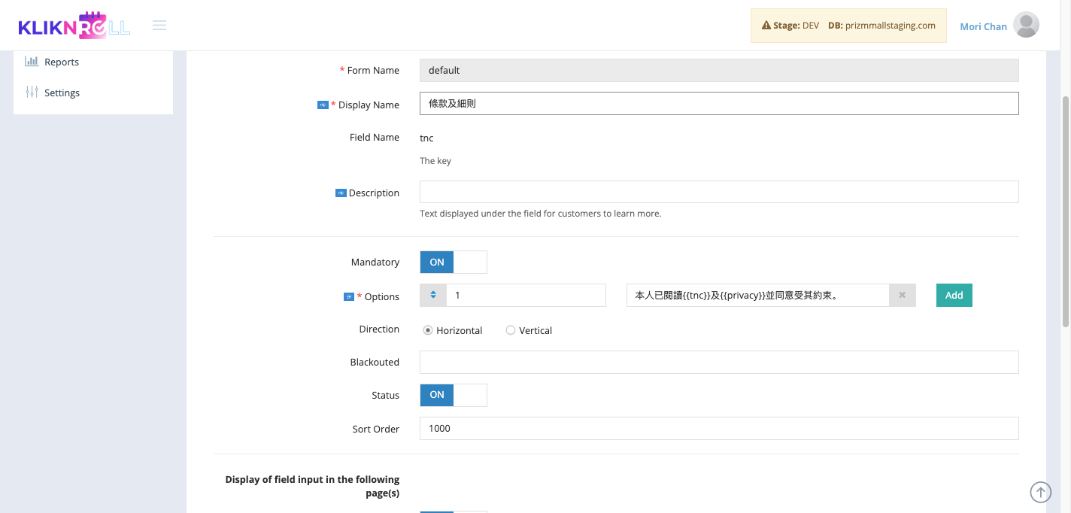This screenshot has height=513, width=1071.
Task: Open the Mori Chan avatar
Action: point(1027,25)
